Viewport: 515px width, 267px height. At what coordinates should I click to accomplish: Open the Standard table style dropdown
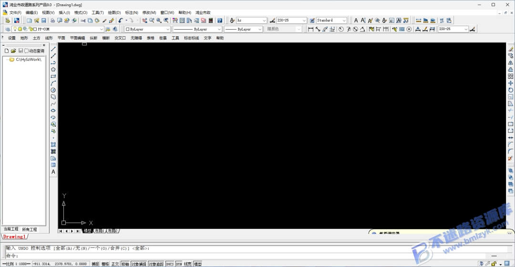click(331, 21)
